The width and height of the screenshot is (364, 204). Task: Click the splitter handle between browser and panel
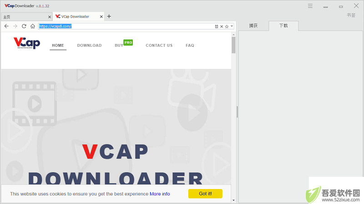237,112
